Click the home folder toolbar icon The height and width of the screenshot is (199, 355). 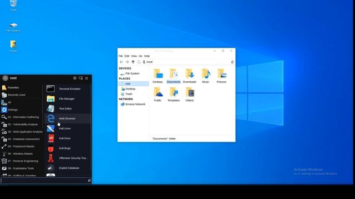(x=139, y=62)
